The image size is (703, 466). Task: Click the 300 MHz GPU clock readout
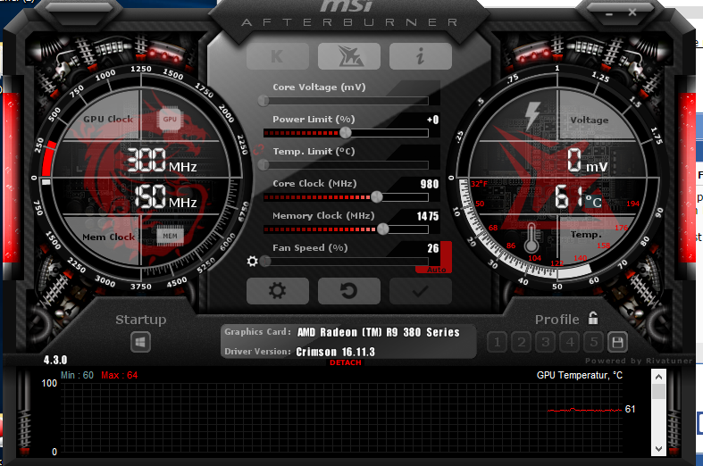point(162,161)
